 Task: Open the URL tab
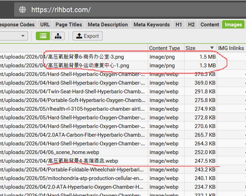click(45, 25)
